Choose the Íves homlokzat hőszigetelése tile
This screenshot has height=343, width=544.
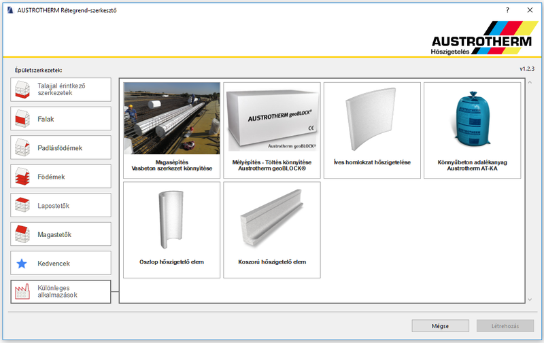(372, 130)
